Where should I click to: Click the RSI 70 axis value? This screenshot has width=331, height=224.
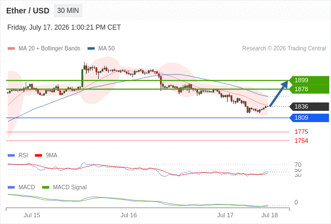pos(298,165)
